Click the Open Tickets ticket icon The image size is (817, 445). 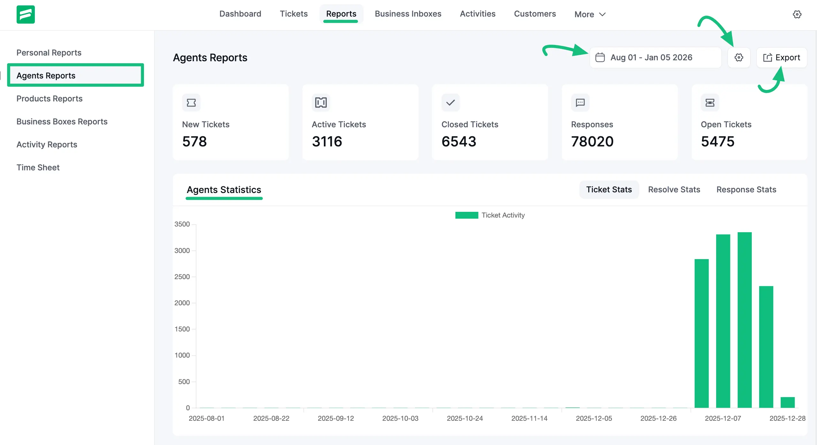(709, 102)
